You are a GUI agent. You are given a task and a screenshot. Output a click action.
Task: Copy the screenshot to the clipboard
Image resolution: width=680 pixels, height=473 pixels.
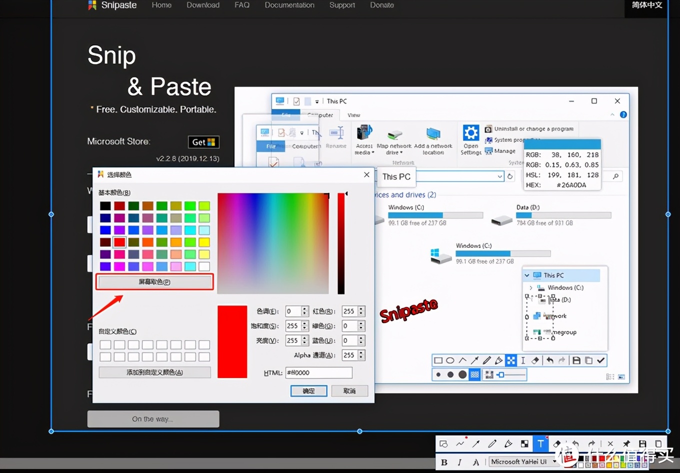[658, 443]
